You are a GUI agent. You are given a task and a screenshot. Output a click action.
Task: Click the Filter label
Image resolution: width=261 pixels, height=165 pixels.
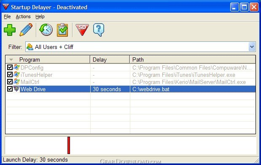tap(15, 47)
